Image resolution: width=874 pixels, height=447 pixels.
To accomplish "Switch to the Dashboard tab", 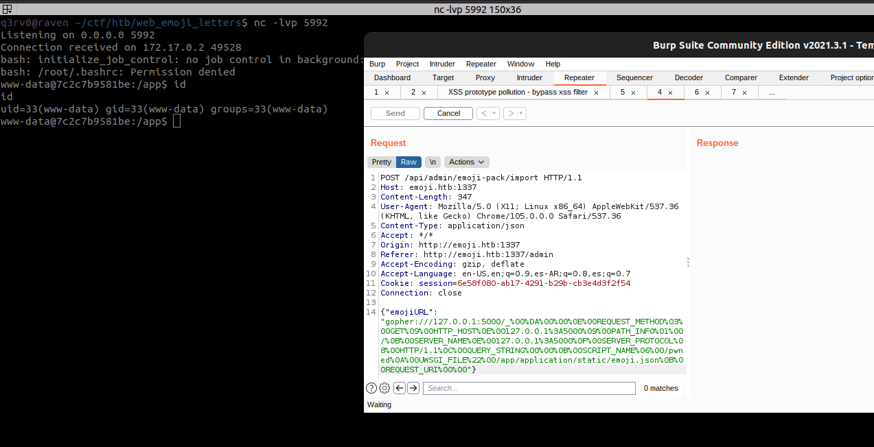I will pos(392,77).
